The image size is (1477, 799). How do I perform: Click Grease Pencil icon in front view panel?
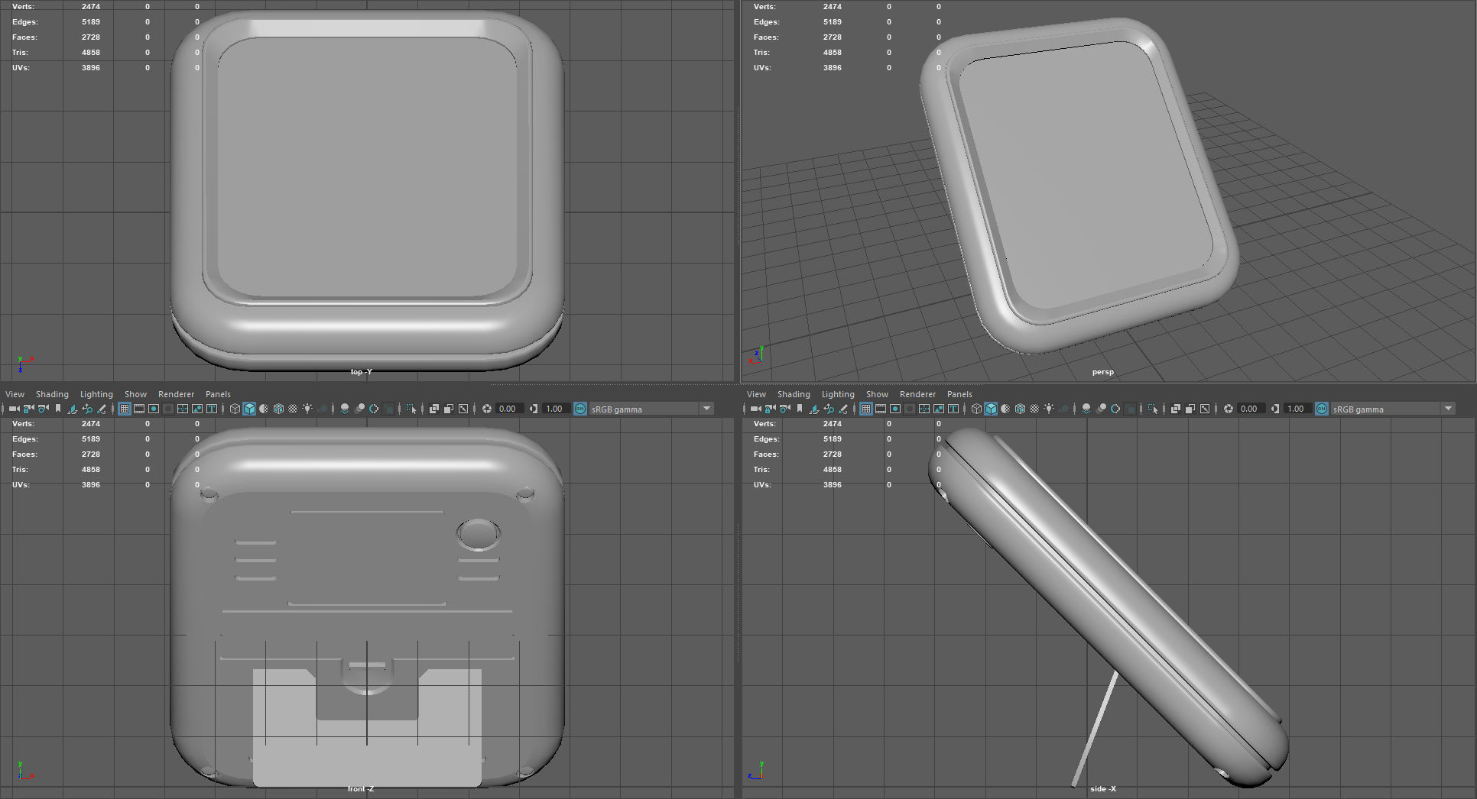(x=102, y=409)
